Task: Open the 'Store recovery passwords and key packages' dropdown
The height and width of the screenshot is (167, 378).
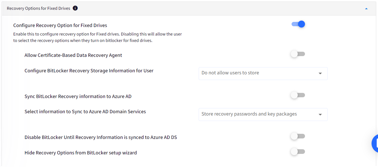Action: coord(263,115)
